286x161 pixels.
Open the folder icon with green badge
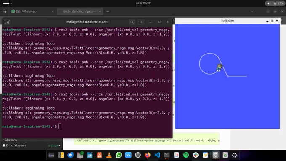coord(80,155)
